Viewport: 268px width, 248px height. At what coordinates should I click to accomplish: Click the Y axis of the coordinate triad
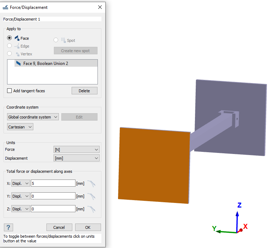tap(226, 232)
